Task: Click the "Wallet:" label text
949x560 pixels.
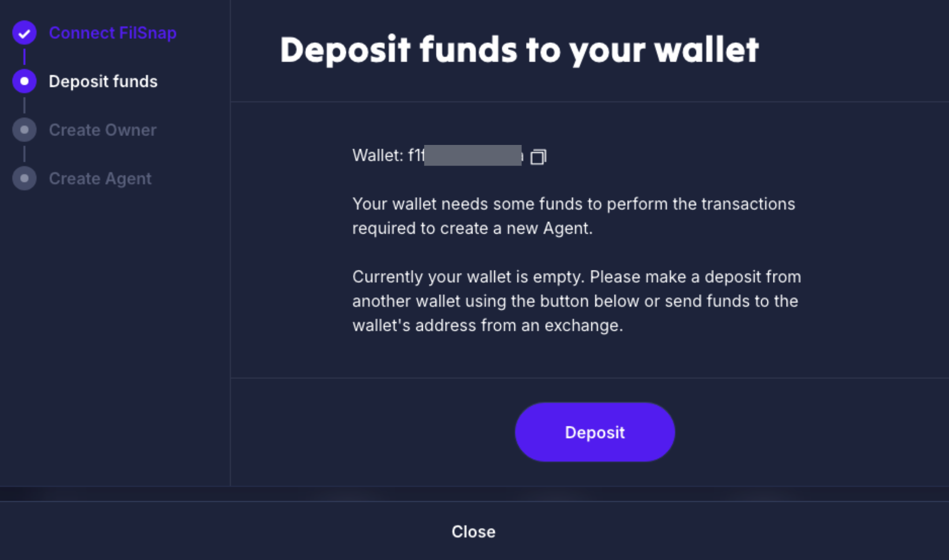Action: 378,155
